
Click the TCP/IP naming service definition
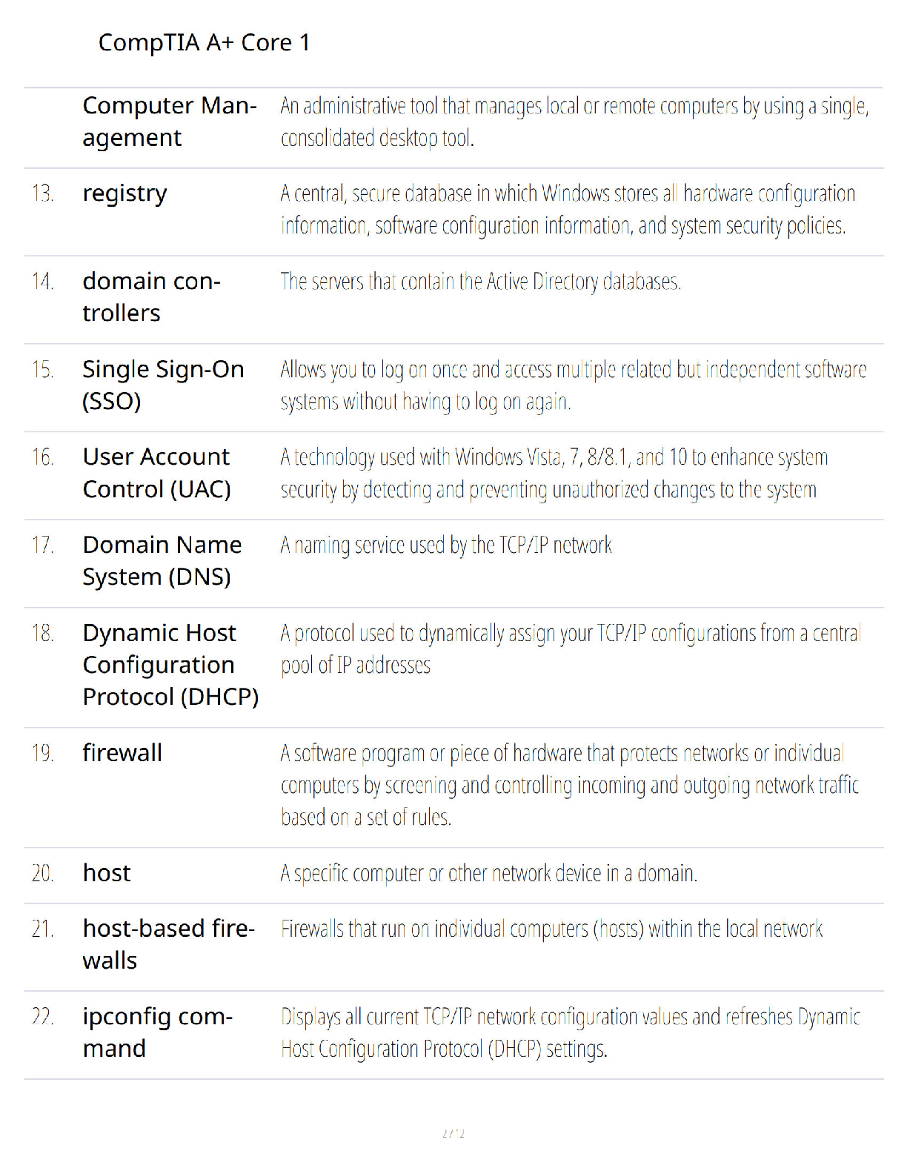(446, 545)
